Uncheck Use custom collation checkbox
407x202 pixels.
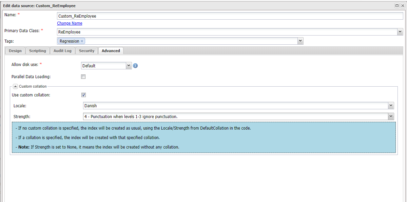tap(83, 95)
